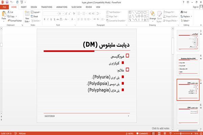
Task: Switch to Slide Sorter view icon
Action: (159, 133)
